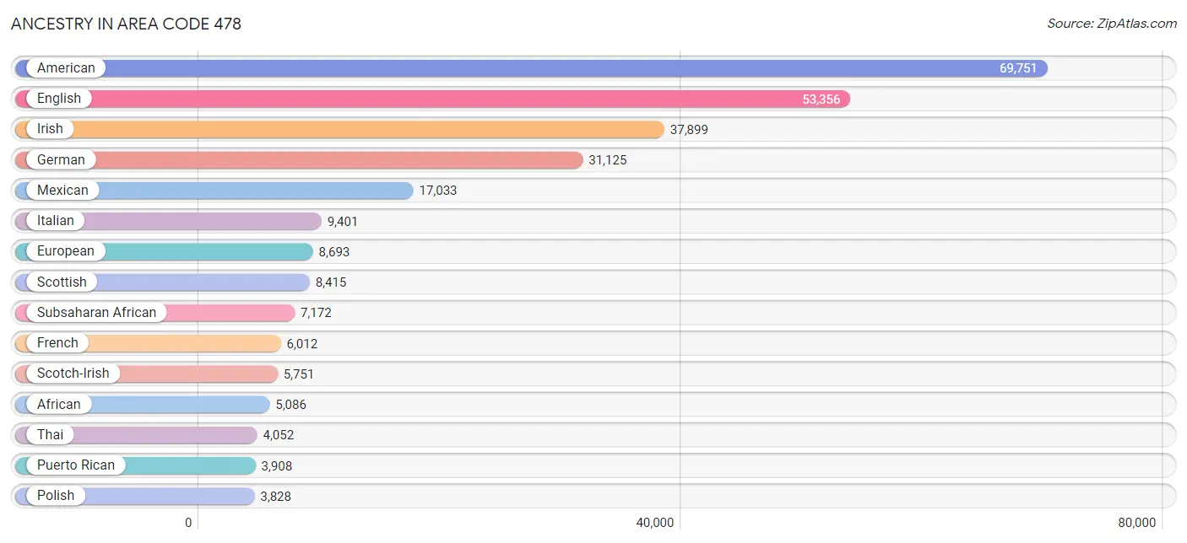Click the Subsaharan African label
Screen dimensions: 1187x543
click(x=97, y=313)
